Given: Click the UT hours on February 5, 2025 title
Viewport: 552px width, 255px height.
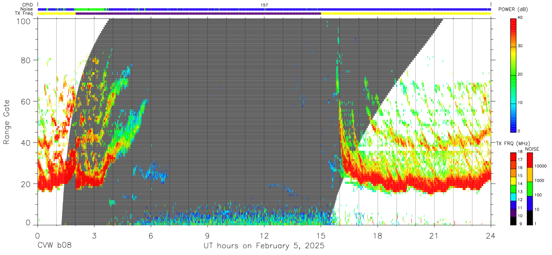Looking at the screenshot, I should 264,246.
